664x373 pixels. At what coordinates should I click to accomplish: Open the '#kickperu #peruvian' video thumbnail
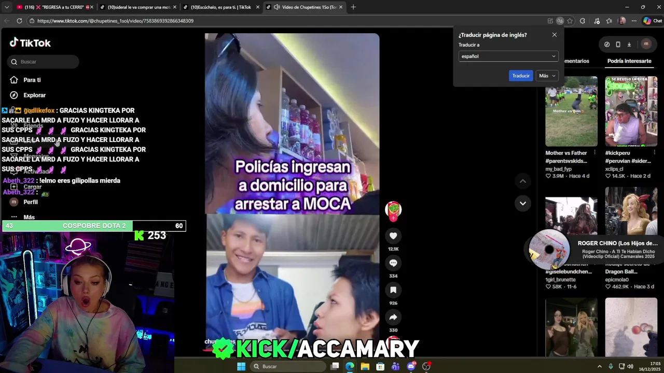(x=631, y=111)
